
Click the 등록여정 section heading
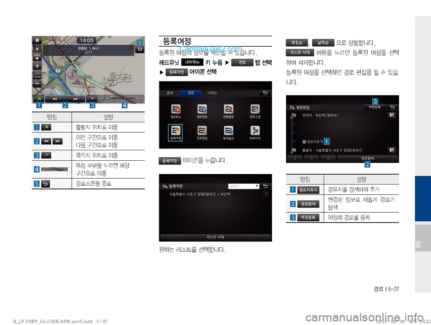pos(177,41)
